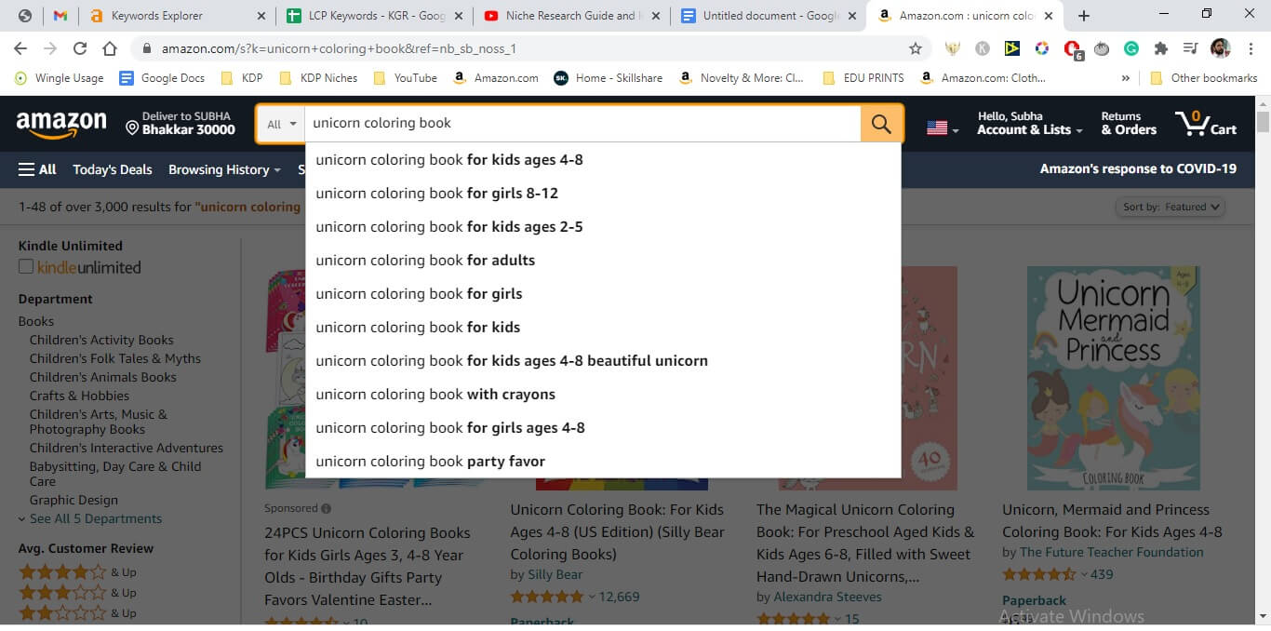Viewport: 1271px width, 631px height.
Task: Select suggestion for girls 8-12
Action: point(603,194)
